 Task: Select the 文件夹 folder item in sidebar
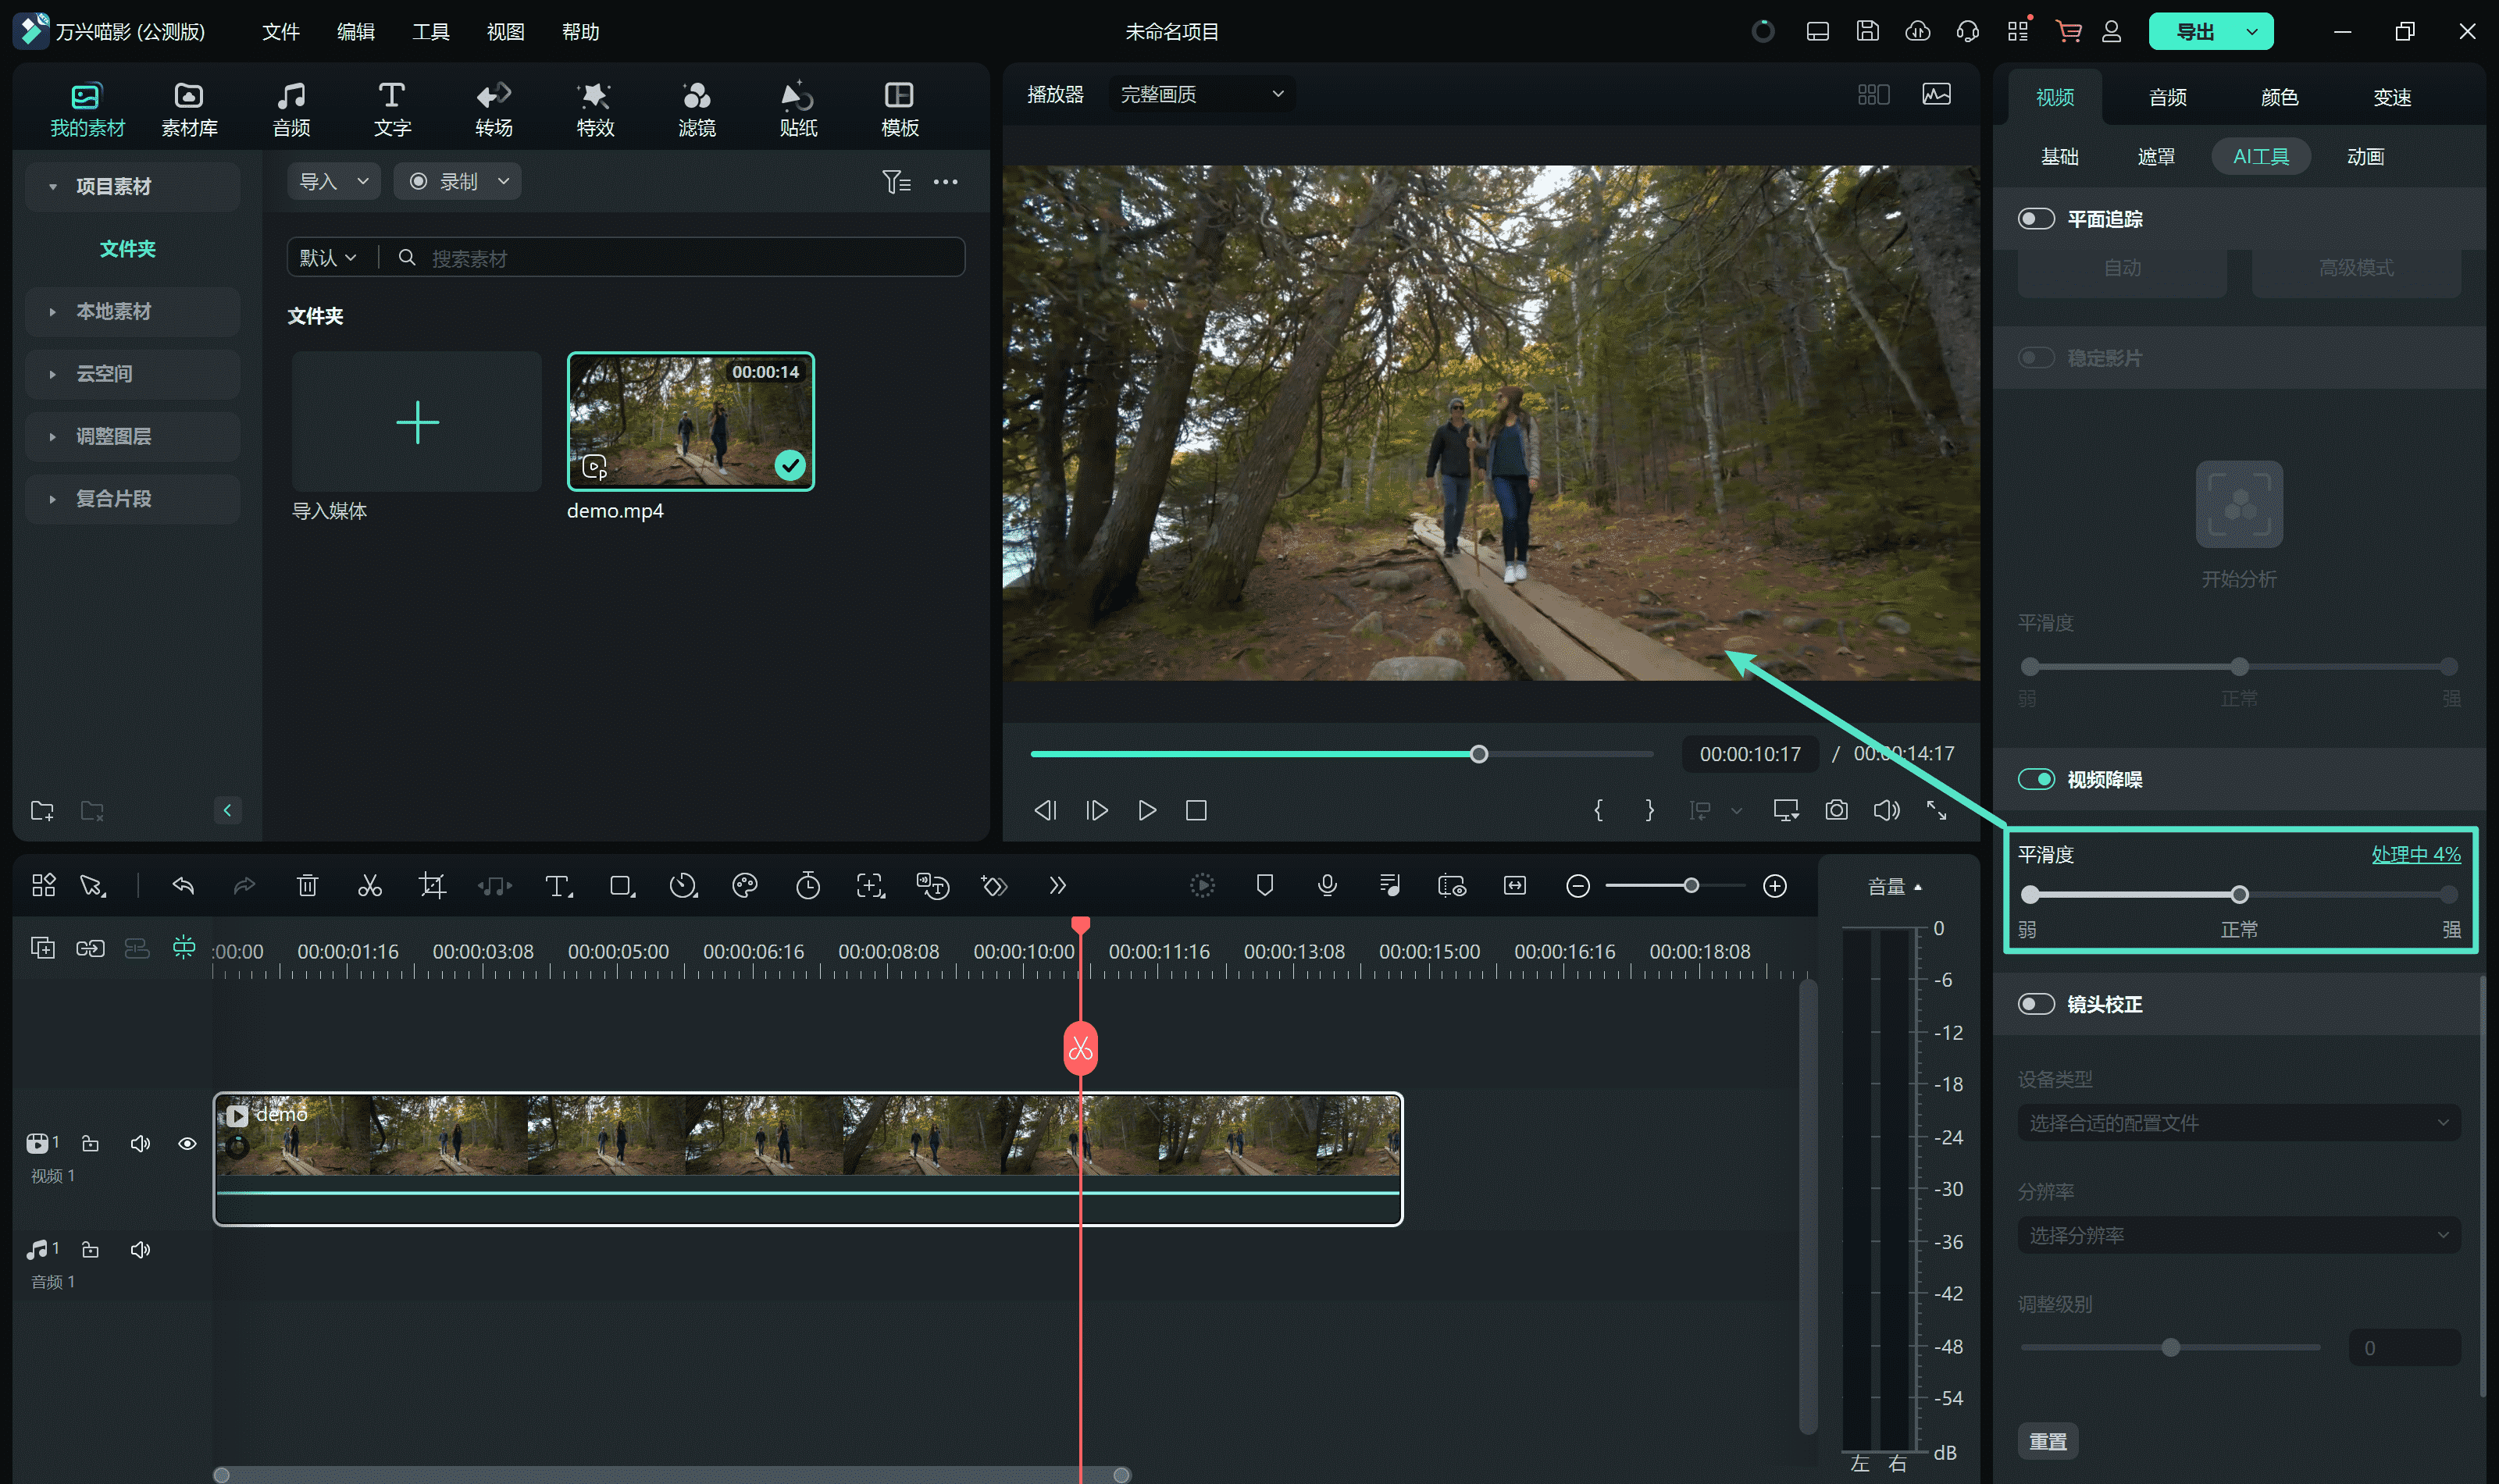[128, 248]
